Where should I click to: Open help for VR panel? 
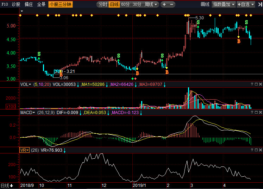click(x=252, y=150)
